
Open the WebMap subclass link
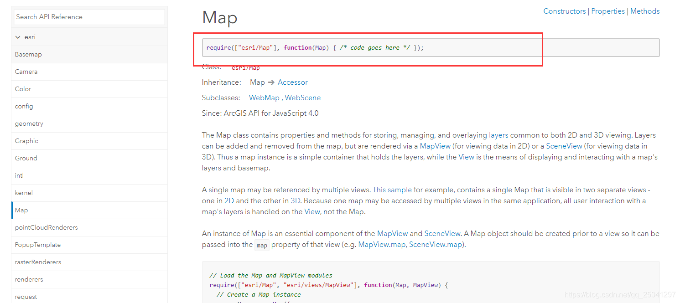coord(264,98)
